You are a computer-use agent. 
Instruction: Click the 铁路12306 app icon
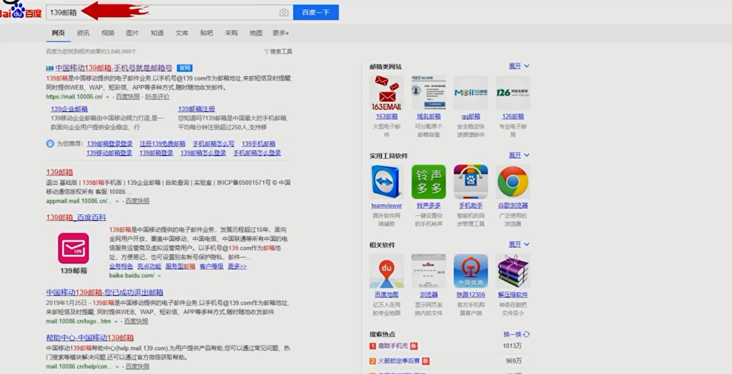470,271
